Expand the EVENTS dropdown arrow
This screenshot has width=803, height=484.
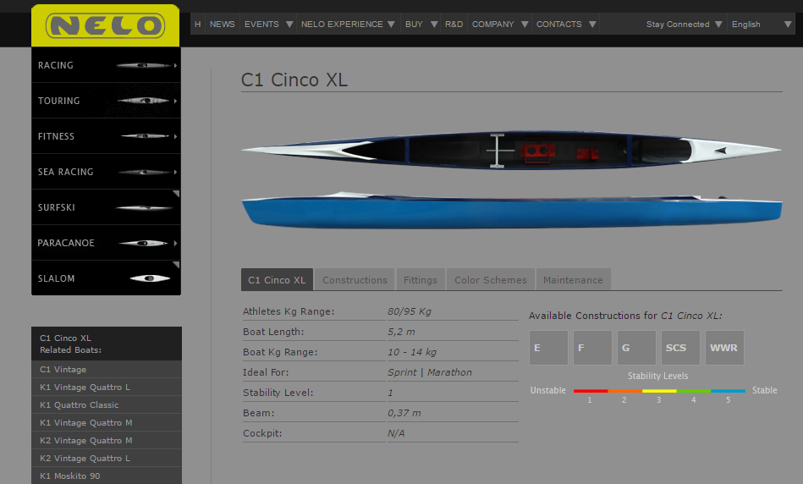point(289,25)
